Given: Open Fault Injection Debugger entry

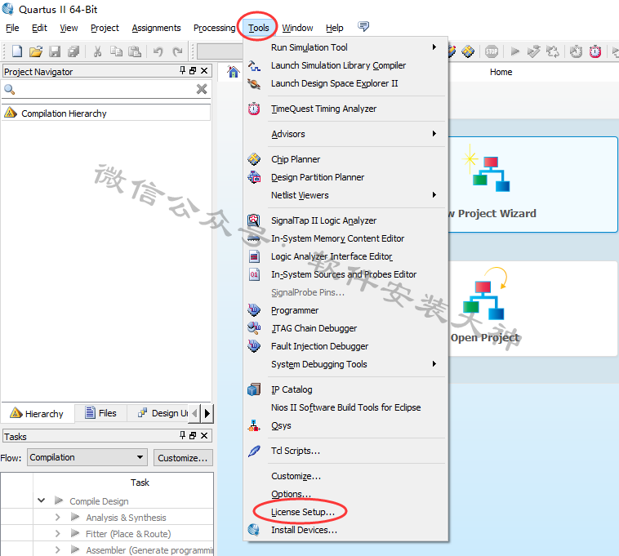Looking at the screenshot, I should (x=345, y=346).
